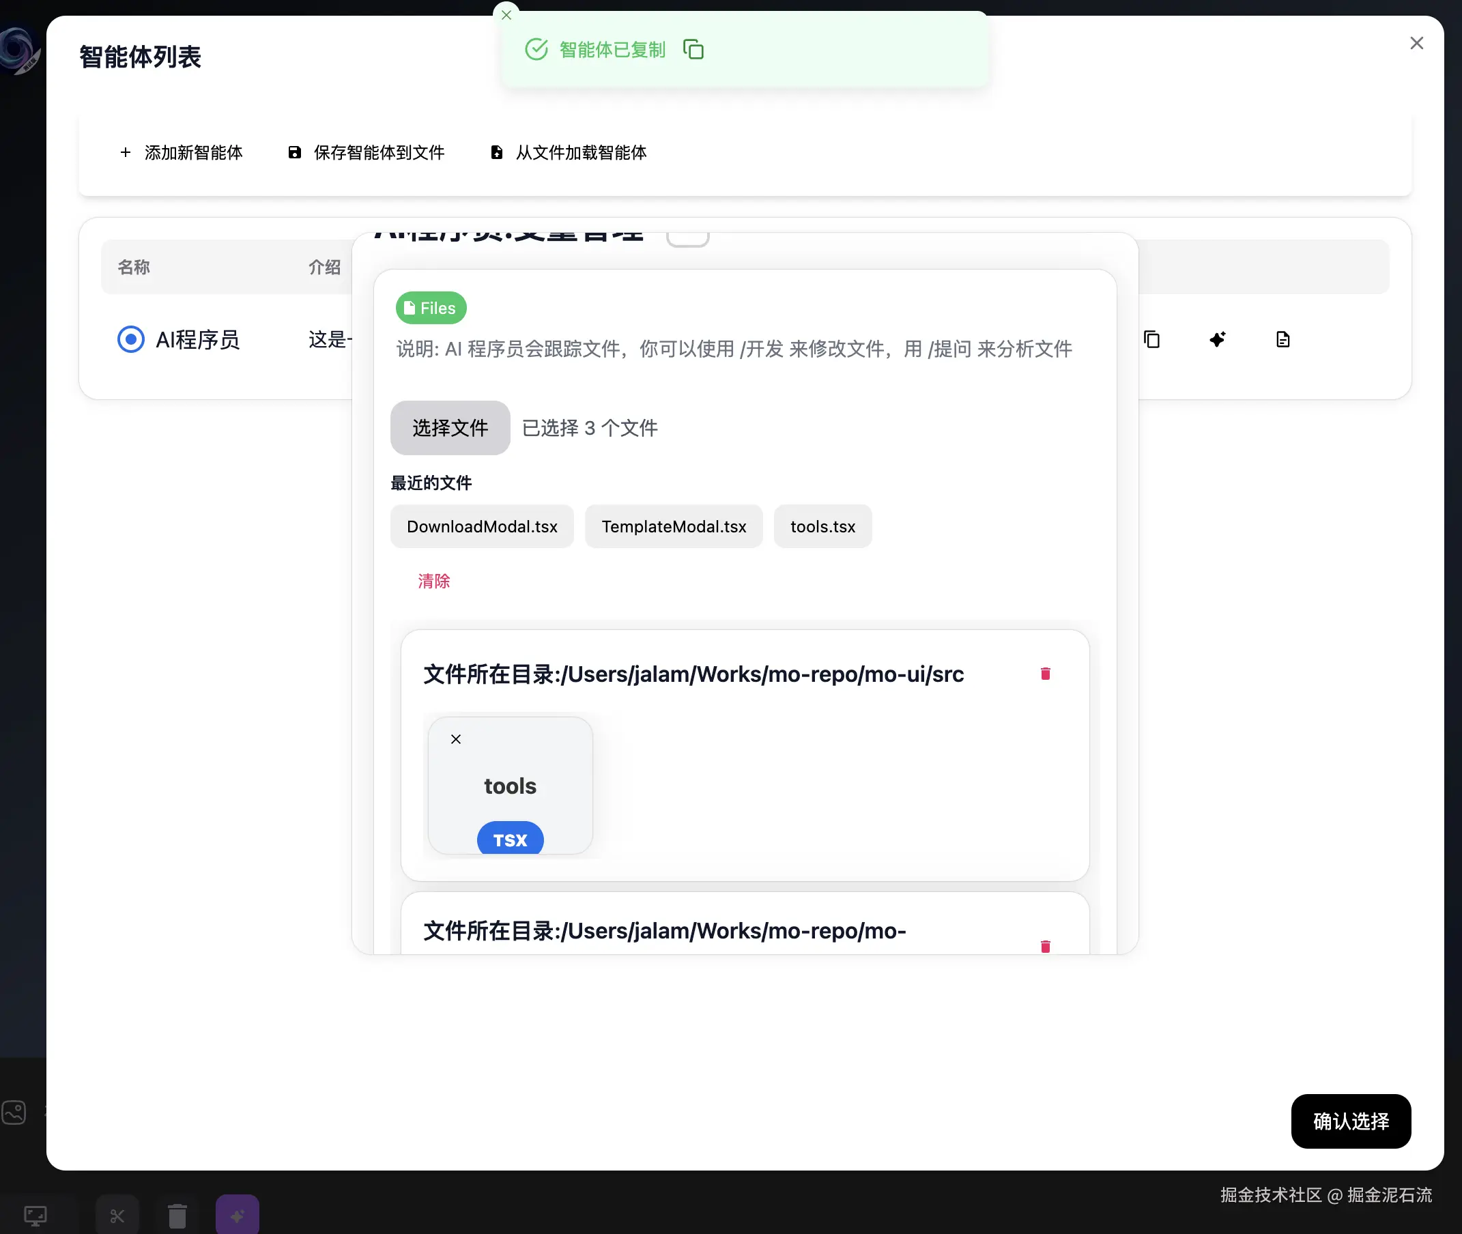Remove the tools file card with its X
This screenshot has height=1234, width=1462.
pyautogui.click(x=455, y=738)
